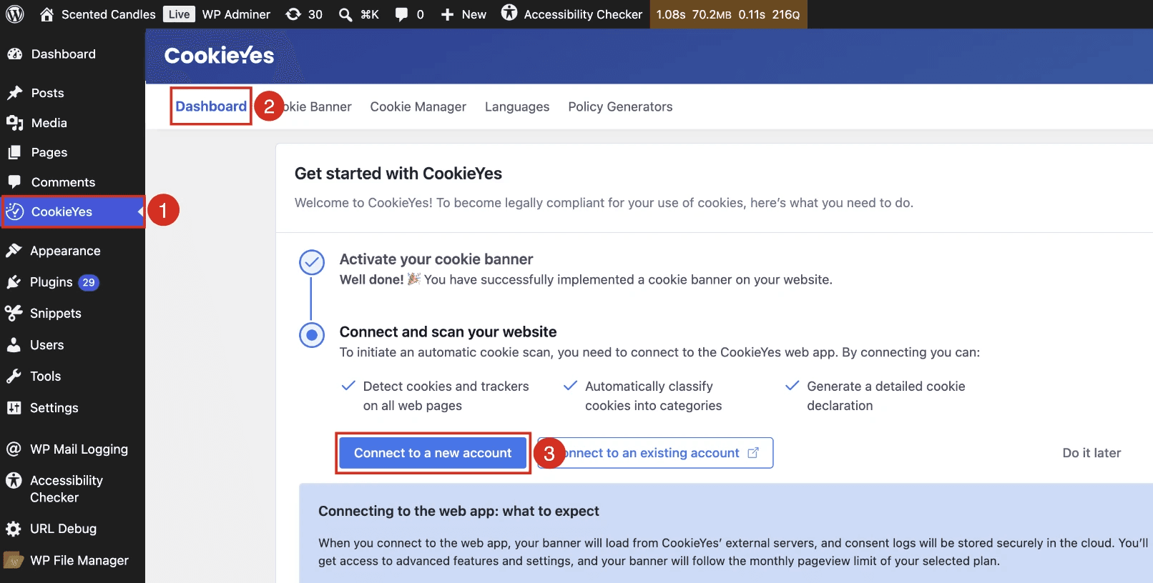Image resolution: width=1153 pixels, height=583 pixels.
Task: Open the Policy Generators tab
Action: [x=620, y=106]
